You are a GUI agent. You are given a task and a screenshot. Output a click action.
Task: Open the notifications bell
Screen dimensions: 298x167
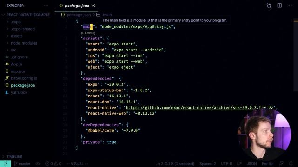click(291, 164)
